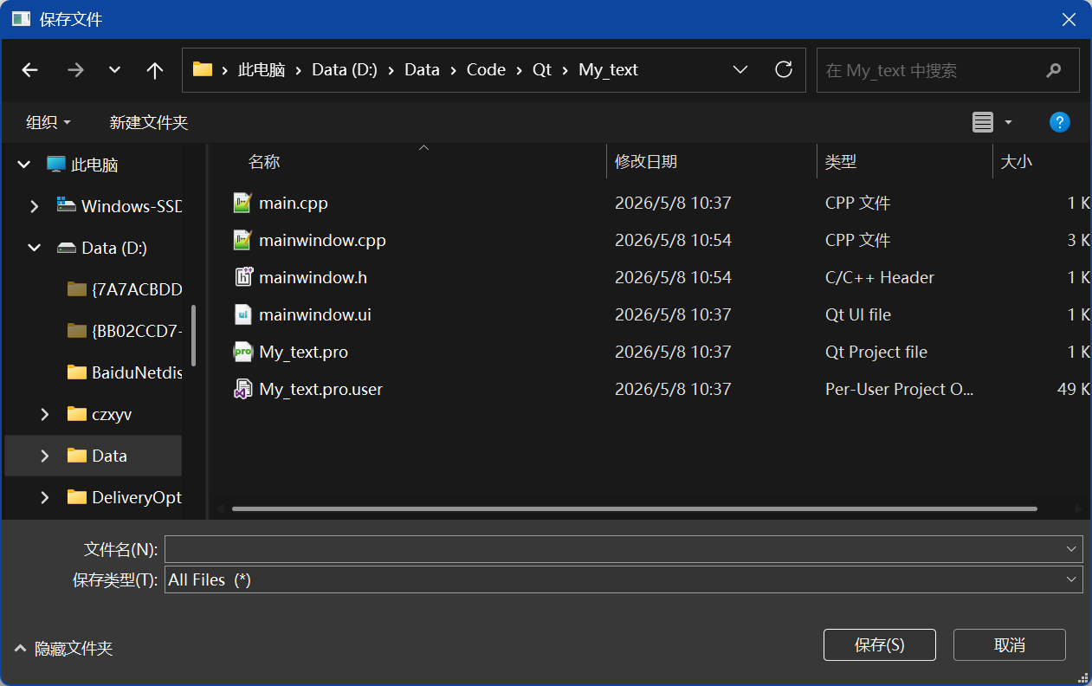Click the horizontal scrollbar in file list

tap(634, 509)
